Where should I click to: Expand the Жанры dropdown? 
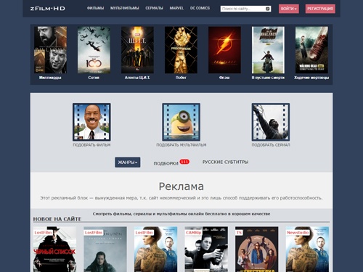pos(128,162)
